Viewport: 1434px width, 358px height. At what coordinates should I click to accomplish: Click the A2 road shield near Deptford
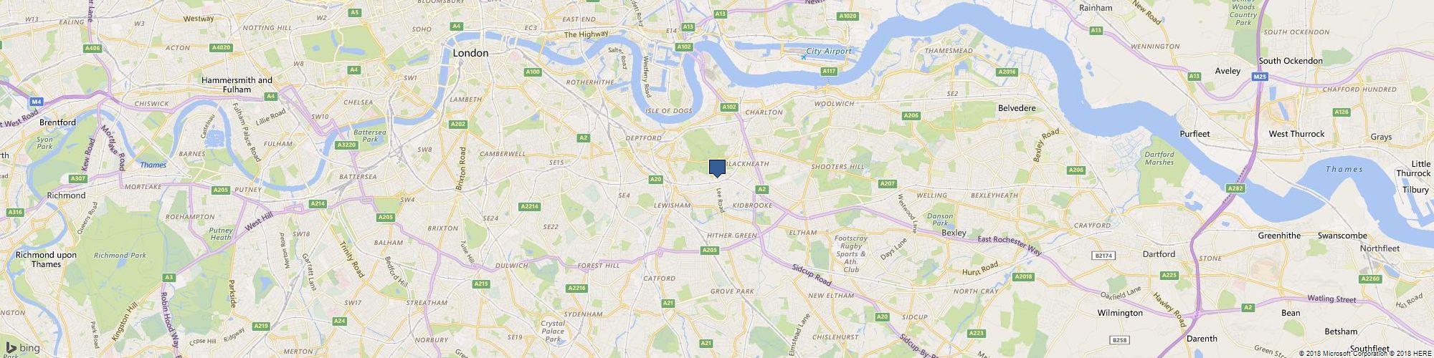pyautogui.click(x=584, y=137)
